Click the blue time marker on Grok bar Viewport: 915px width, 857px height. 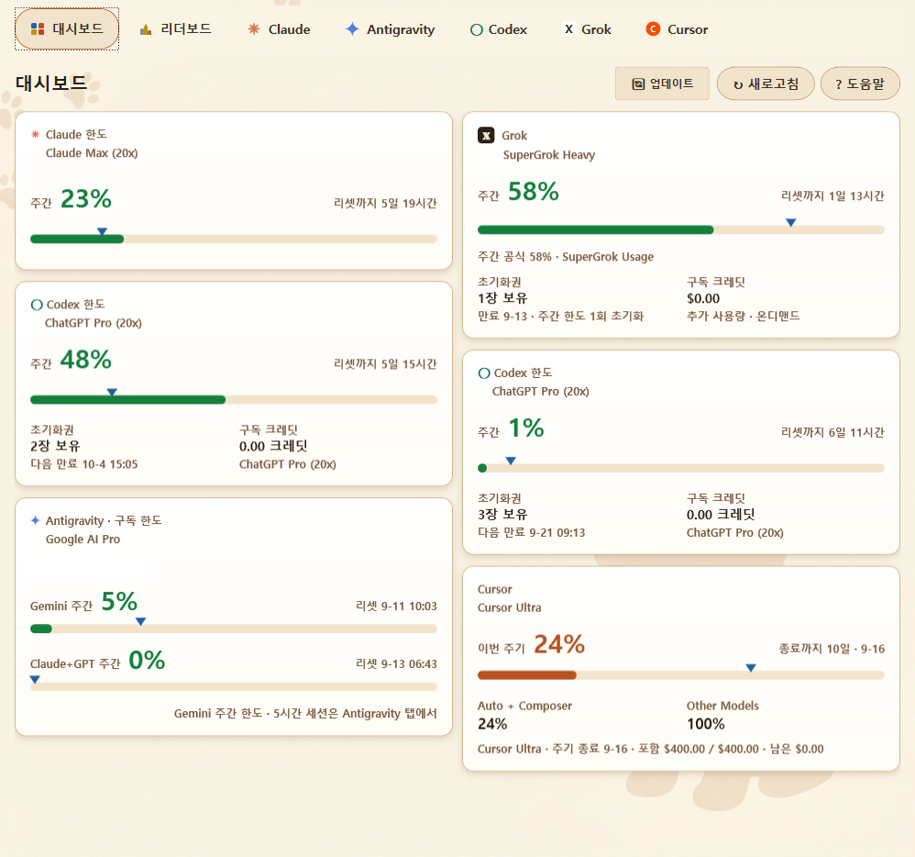pos(790,223)
